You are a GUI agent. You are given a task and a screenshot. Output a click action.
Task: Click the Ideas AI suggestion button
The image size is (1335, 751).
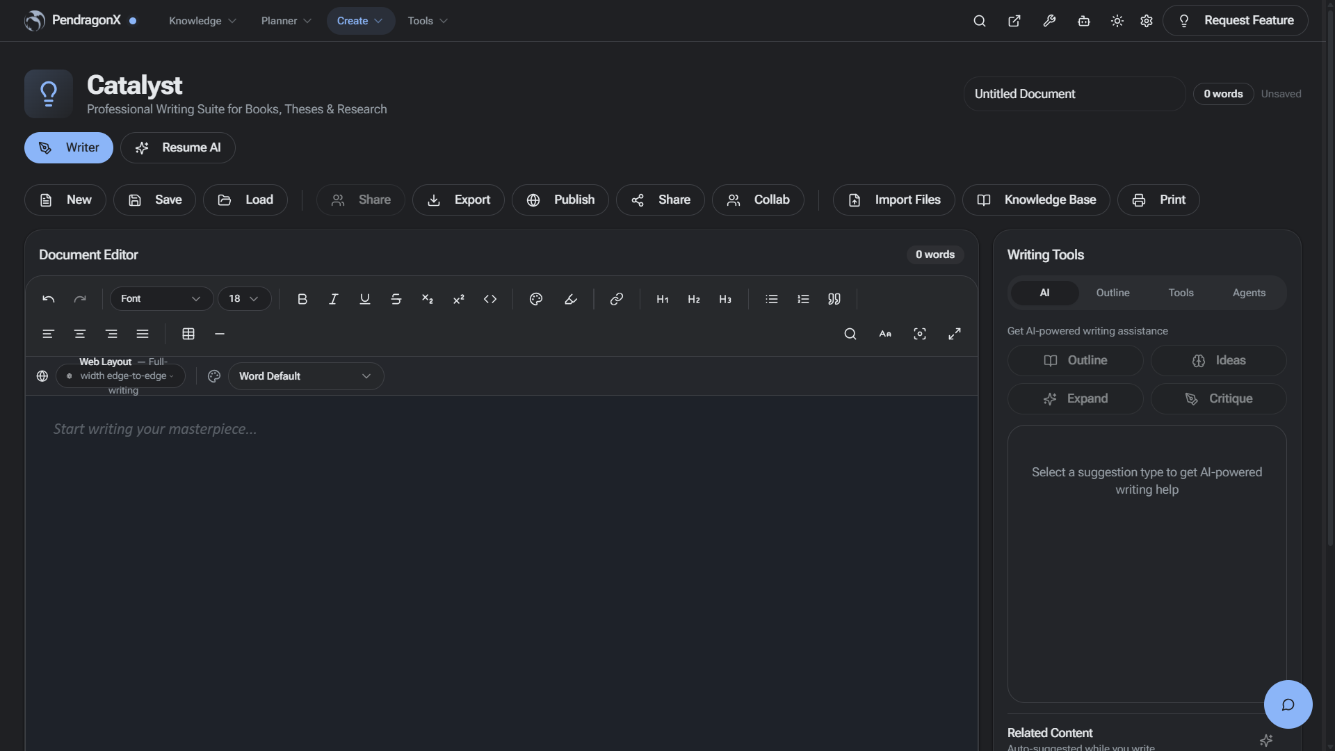point(1218,361)
